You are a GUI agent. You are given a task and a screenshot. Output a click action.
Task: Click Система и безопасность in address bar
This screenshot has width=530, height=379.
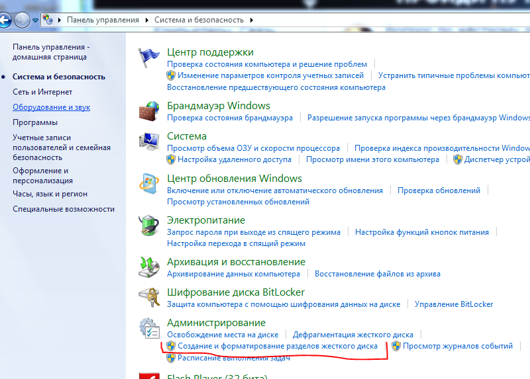[x=199, y=20]
